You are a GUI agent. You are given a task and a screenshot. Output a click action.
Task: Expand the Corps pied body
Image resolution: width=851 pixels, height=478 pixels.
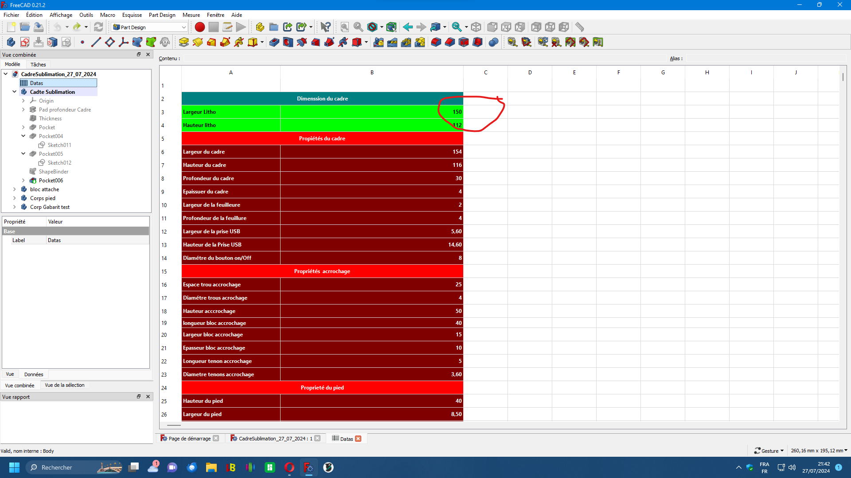tap(15, 198)
